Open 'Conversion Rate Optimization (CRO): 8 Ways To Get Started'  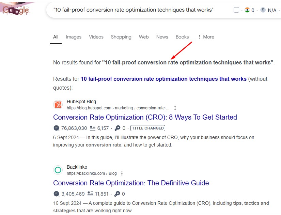145,117
